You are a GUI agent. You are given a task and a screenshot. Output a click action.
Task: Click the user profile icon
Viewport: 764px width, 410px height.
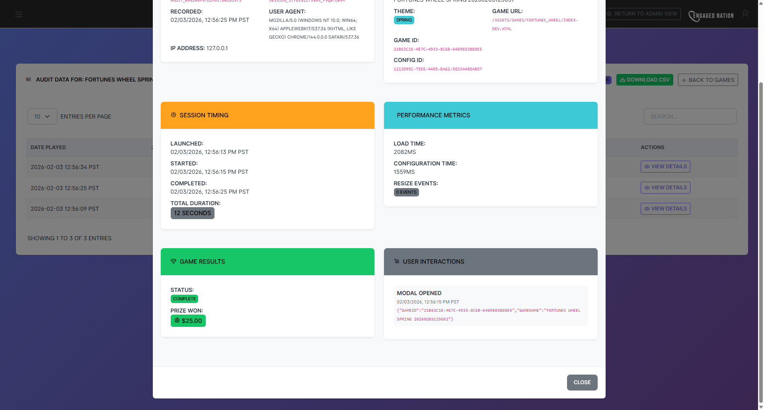click(745, 14)
